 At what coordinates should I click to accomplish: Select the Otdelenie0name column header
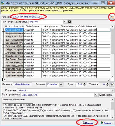(69, 26)
